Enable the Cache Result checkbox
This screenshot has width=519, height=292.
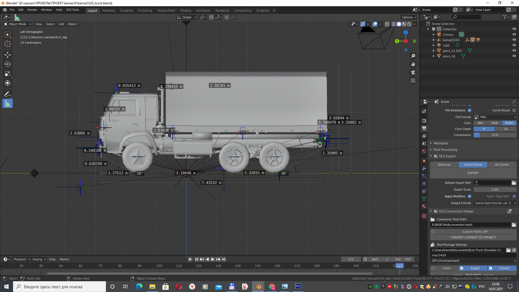pos(514,110)
